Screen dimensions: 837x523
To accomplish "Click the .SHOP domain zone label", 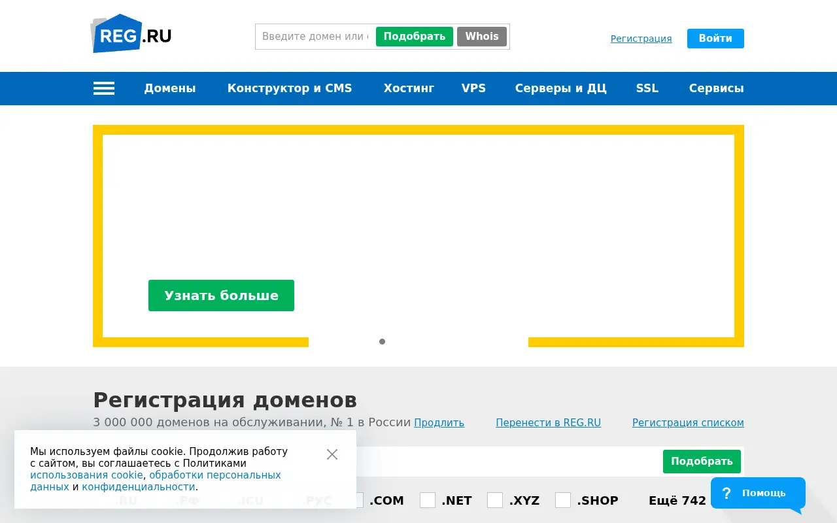I will tap(598, 501).
